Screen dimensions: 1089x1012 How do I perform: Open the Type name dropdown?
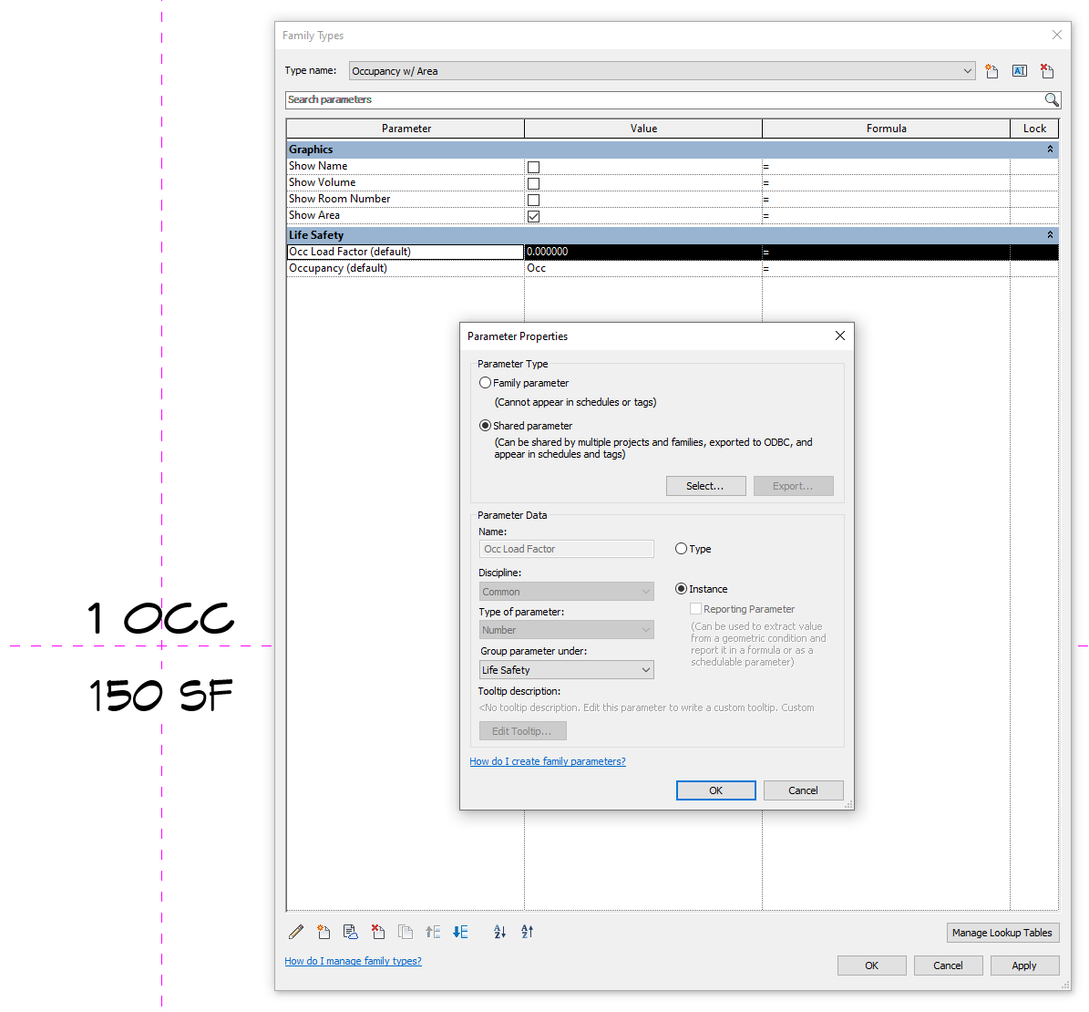coord(968,70)
